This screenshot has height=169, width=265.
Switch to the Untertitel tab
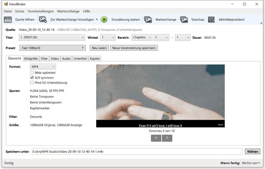(x=80, y=59)
